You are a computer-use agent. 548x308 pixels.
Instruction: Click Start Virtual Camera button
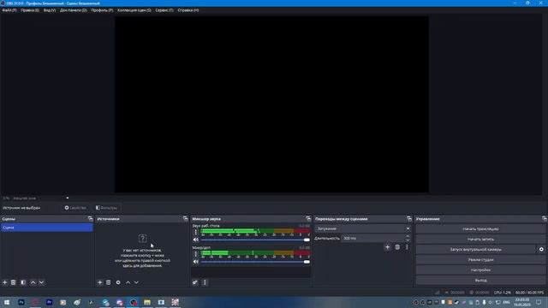click(x=476, y=249)
